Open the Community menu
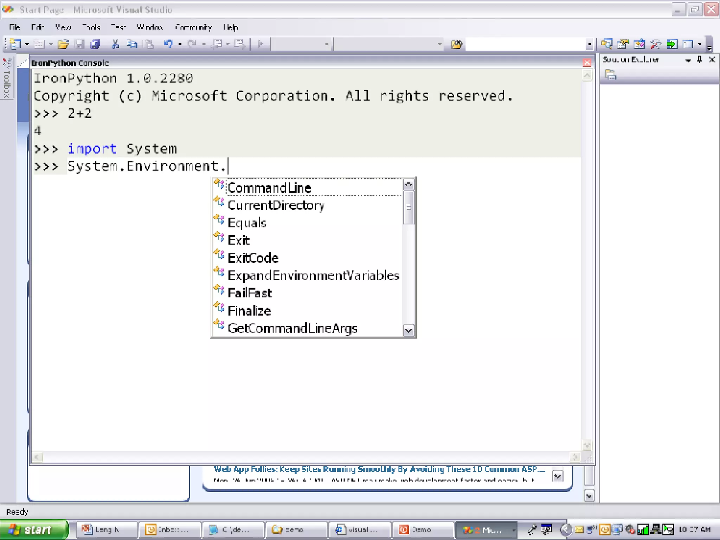The width and height of the screenshot is (720, 540). pyautogui.click(x=193, y=27)
